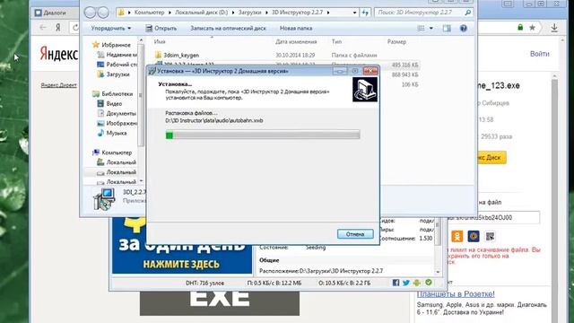Click Отмена button in installer dialog
The height and width of the screenshot is (323, 574).
[355, 234]
